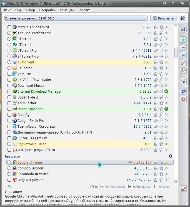This screenshot has width=190, height=207.
Task: Toggle the По умолчанию option
Action: (113, 187)
